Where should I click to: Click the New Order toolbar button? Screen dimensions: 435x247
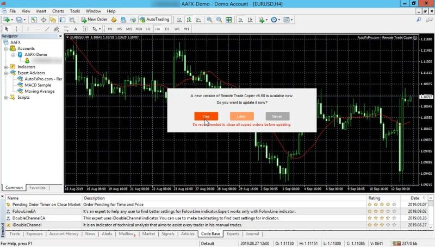[x=94, y=20]
